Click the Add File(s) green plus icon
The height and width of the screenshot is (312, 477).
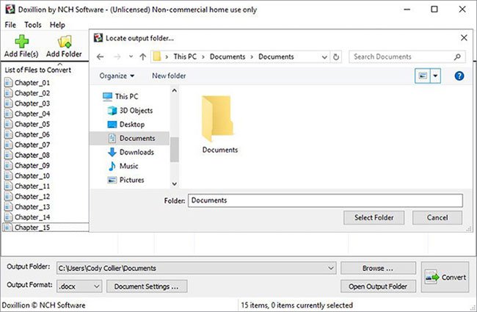tap(21, 42)
